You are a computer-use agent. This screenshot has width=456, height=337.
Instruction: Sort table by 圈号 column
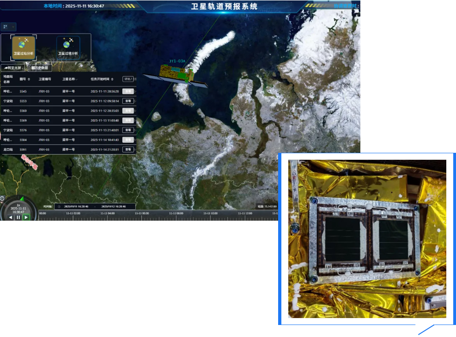click(29, 79)
